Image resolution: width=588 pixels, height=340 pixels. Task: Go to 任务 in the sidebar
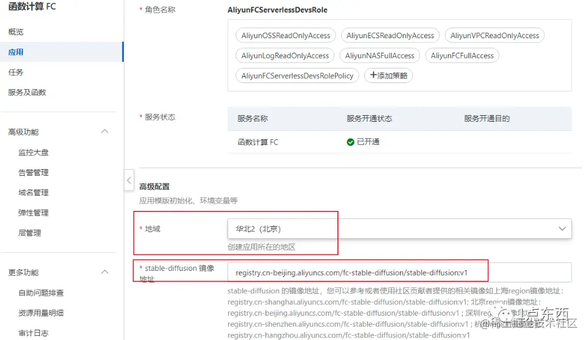tap(16, 72)
